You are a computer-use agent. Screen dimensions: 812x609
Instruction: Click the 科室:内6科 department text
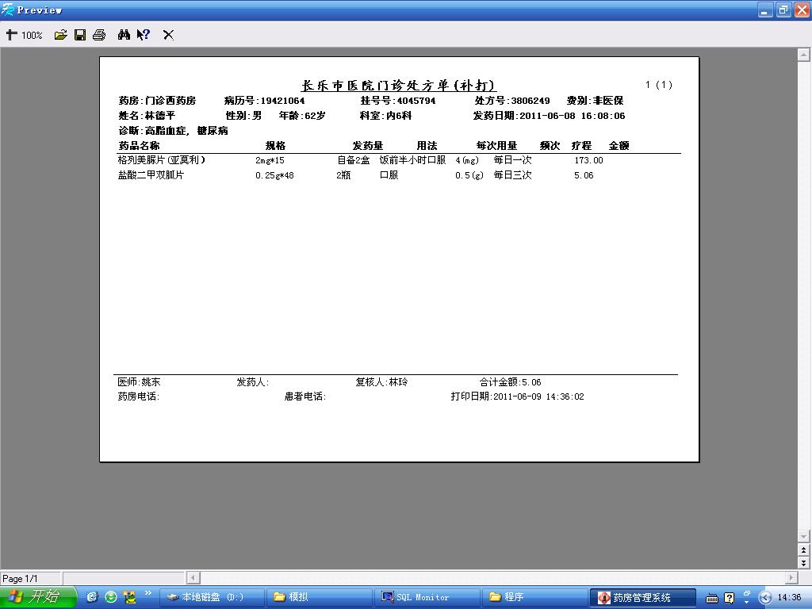(386, 116)
